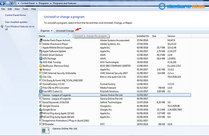
Task: Open the View menu
Action: point(17,9)
